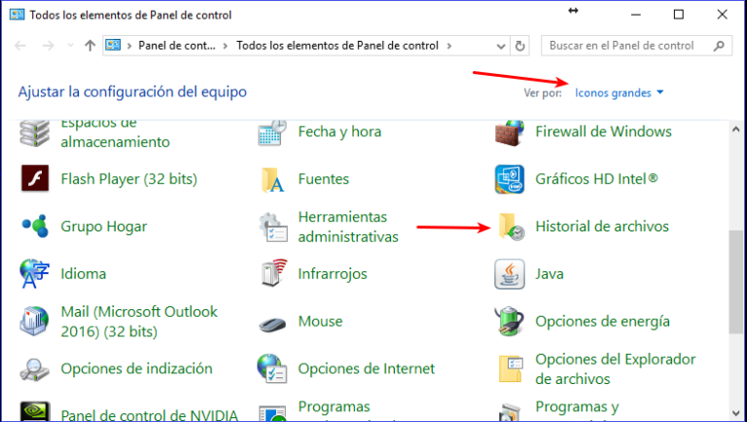The image size is (747, 422).
Task: Open the Grupo Hogar link
Action: coord(104,227)
